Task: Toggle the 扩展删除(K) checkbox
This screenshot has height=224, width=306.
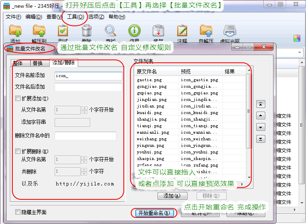Action: point(18,151)
